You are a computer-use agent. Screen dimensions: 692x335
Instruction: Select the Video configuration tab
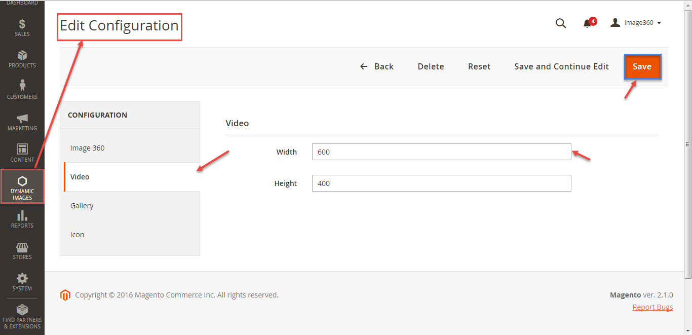click(132, 177)
